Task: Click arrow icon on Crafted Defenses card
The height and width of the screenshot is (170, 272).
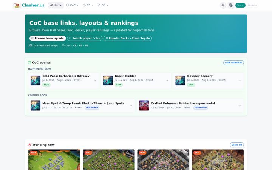Action: (x=240, y=105)
